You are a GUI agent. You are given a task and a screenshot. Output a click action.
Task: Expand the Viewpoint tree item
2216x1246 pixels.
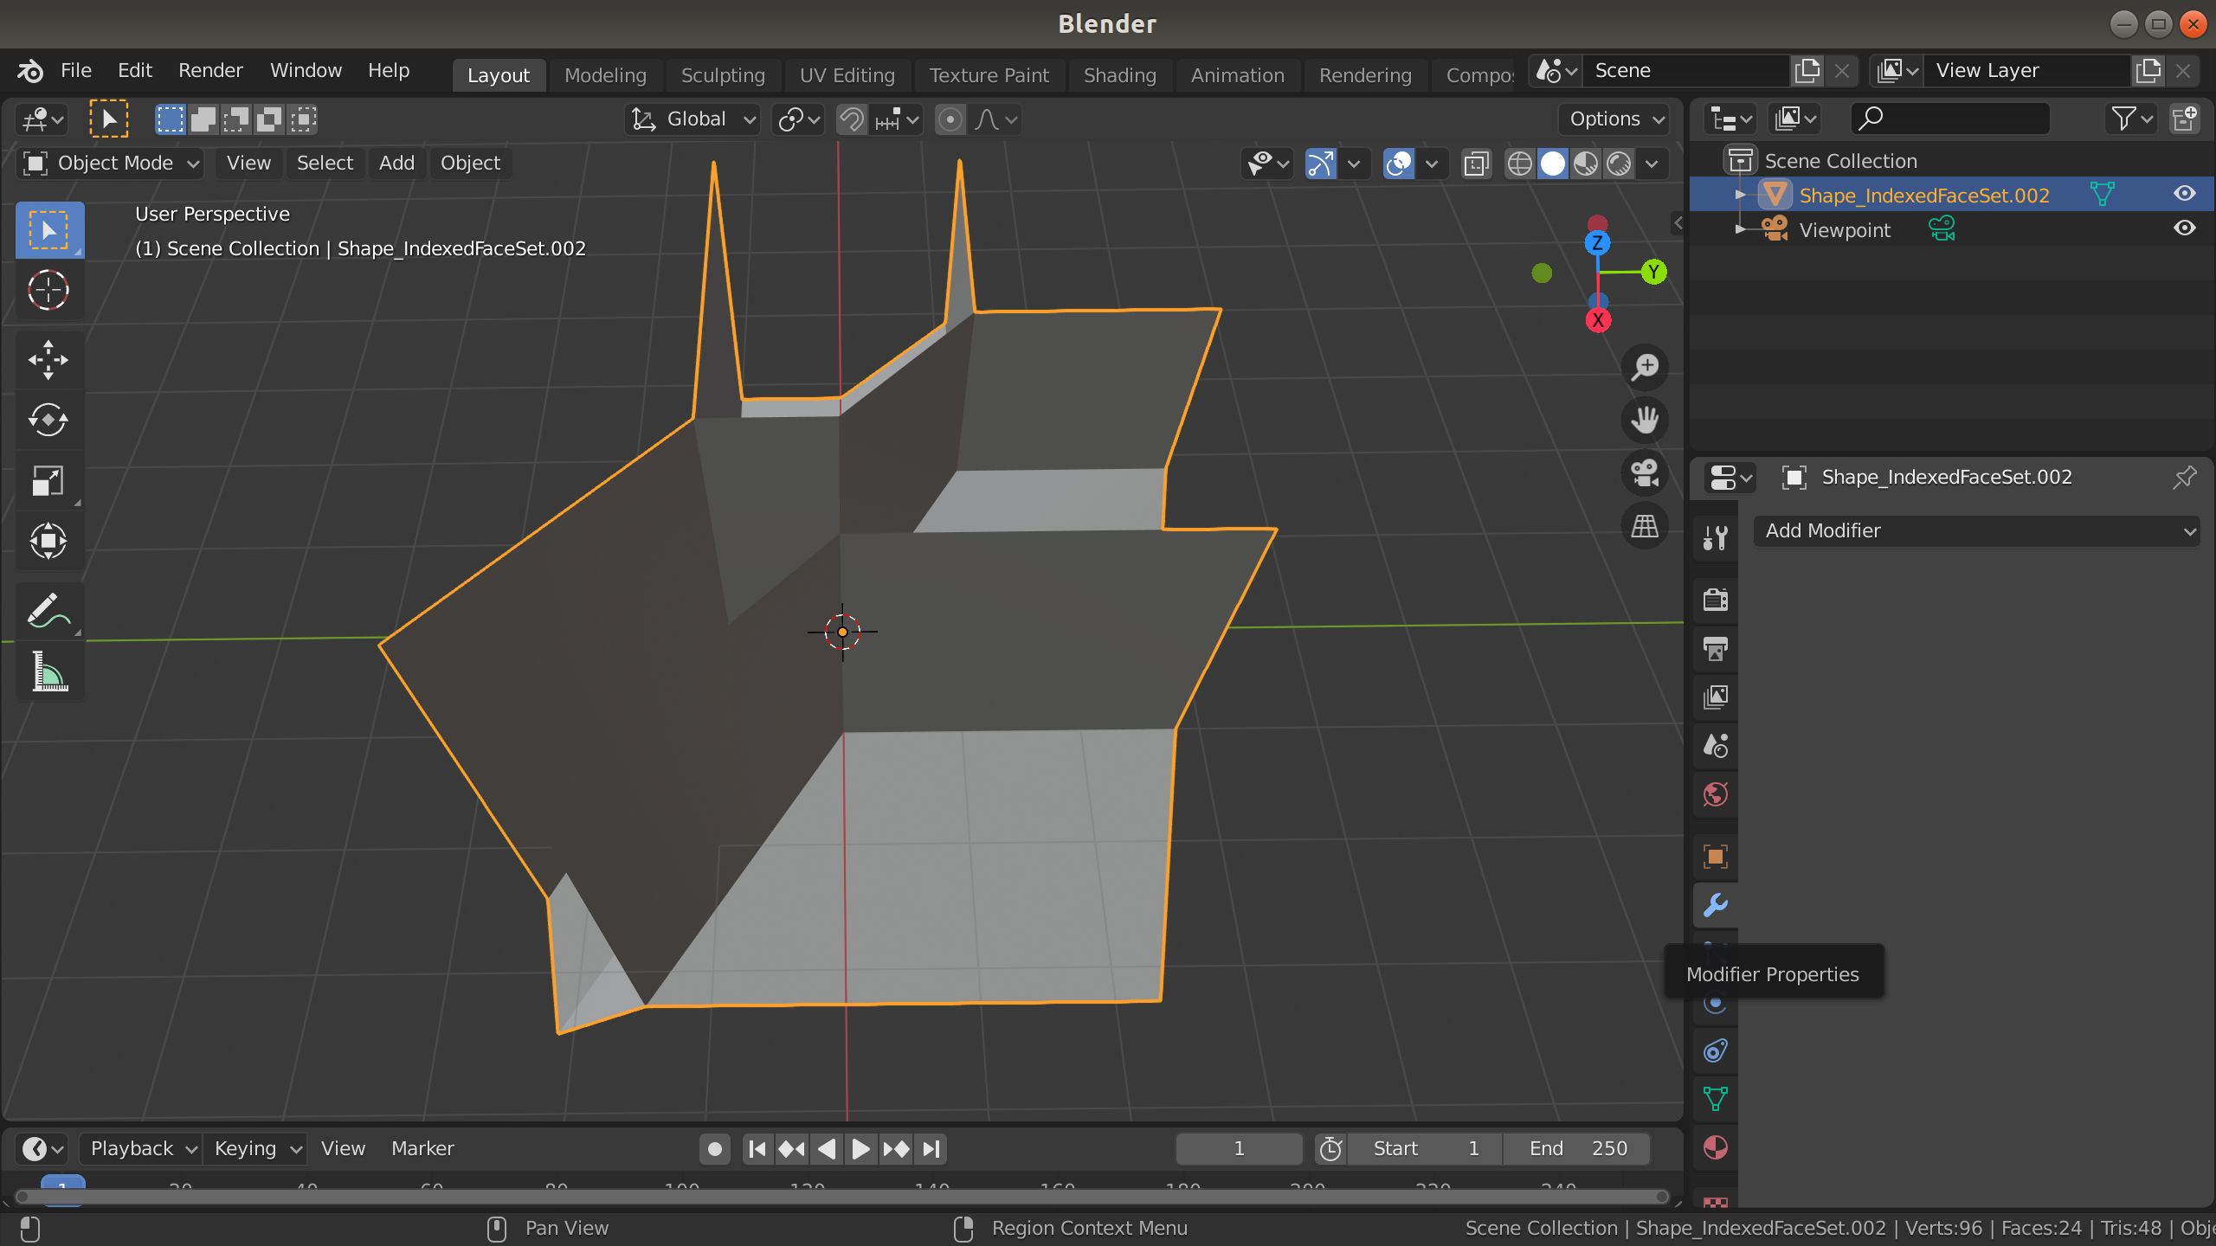[1740, 229]
